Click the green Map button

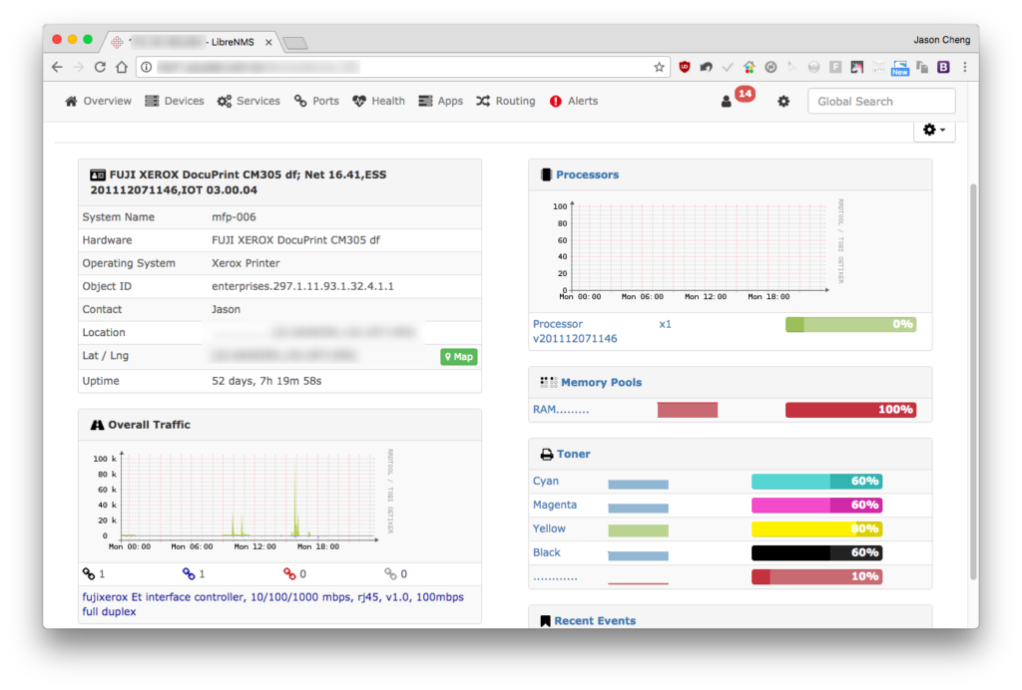click(x=459, y=357)
